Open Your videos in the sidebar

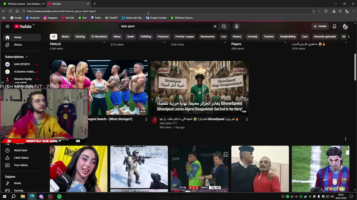pyautogui.click(x=21, y=165)
